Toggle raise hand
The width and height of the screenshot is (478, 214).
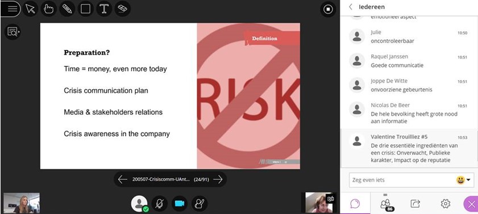(x=199, y=203)
